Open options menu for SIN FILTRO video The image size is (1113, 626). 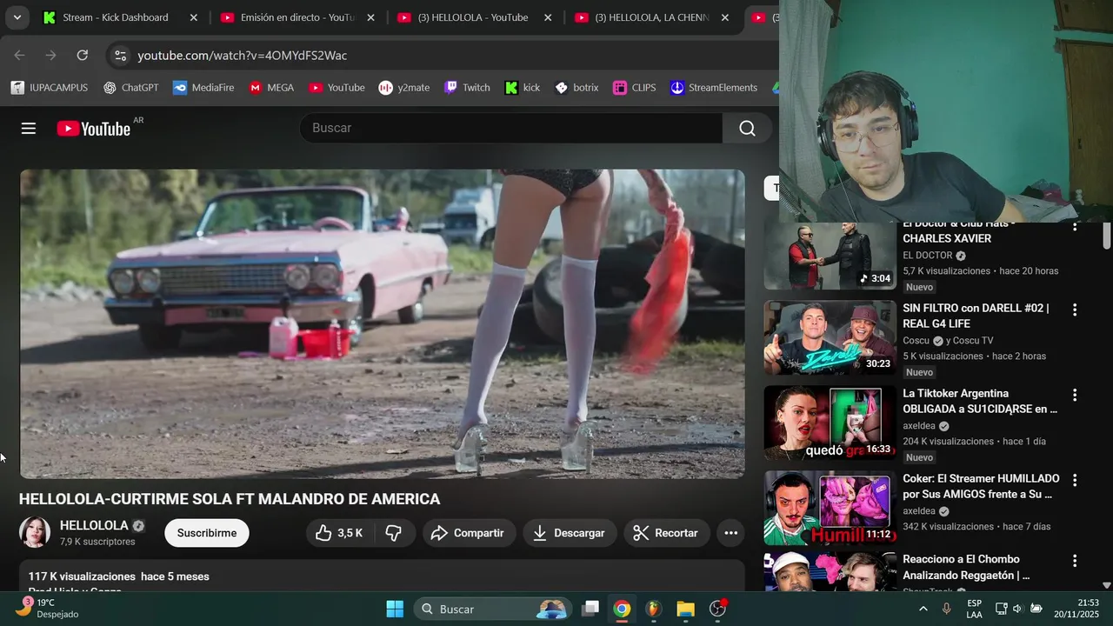tap(1075, 310)
